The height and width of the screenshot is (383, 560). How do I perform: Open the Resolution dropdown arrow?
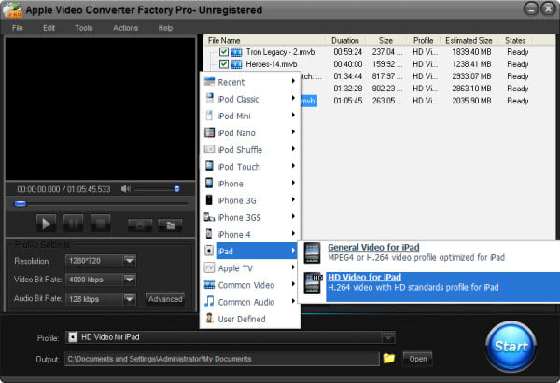click(130, 261)
